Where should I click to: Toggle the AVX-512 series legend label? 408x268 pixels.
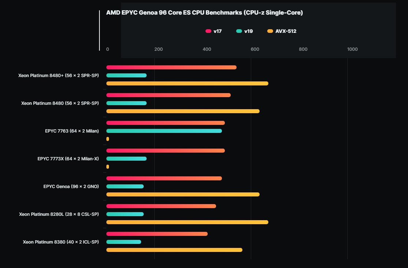286,31
